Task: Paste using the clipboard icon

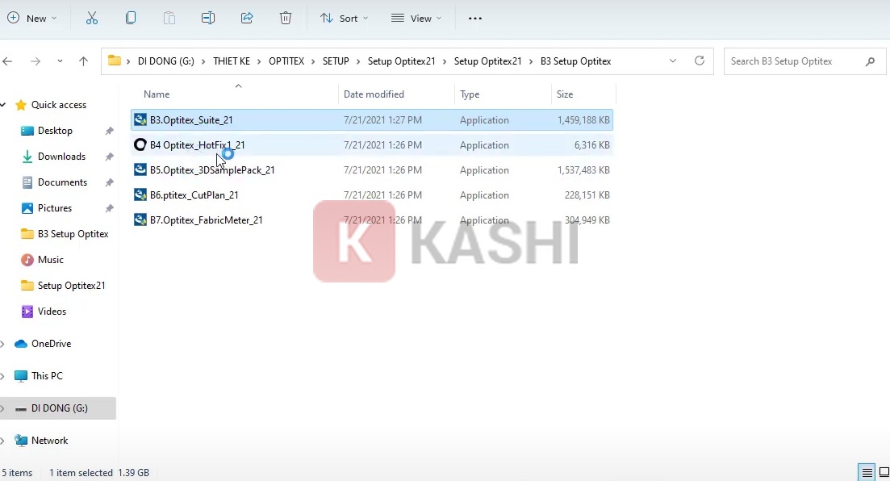Action: tap(169, 17)
